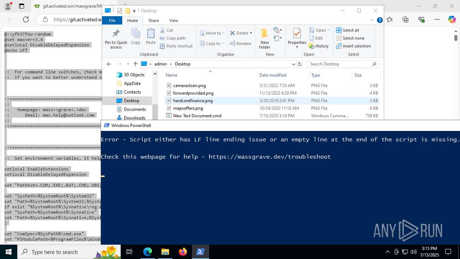The width and height of the screenshot is (460, 259).
Task: Click the Windows Start button
Action: click(x=9, y=252)
